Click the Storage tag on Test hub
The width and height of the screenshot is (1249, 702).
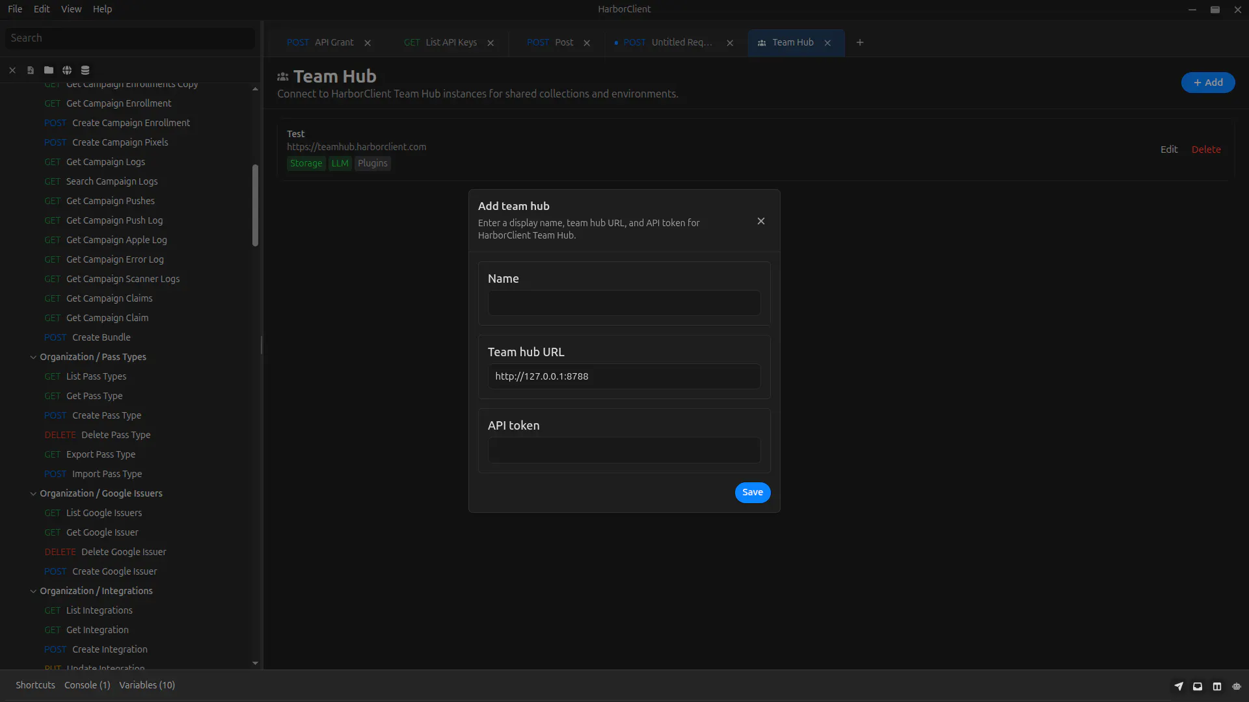pyautogui.click(x=306, y=163)
